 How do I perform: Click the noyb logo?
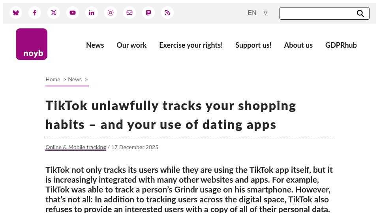pos(32,44)
